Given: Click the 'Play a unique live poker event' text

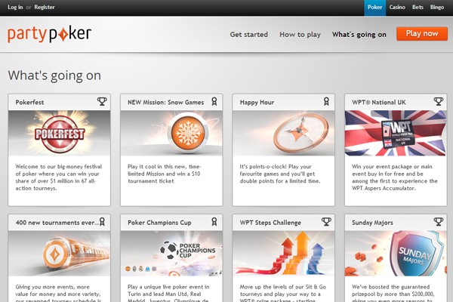Looking at the screenshot, I should [168, 293].
